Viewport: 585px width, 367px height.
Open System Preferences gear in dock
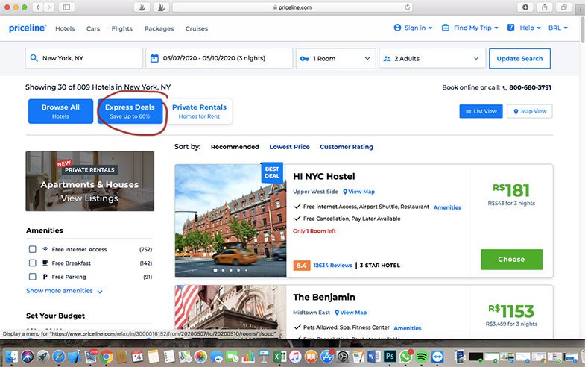pos(343,357)
